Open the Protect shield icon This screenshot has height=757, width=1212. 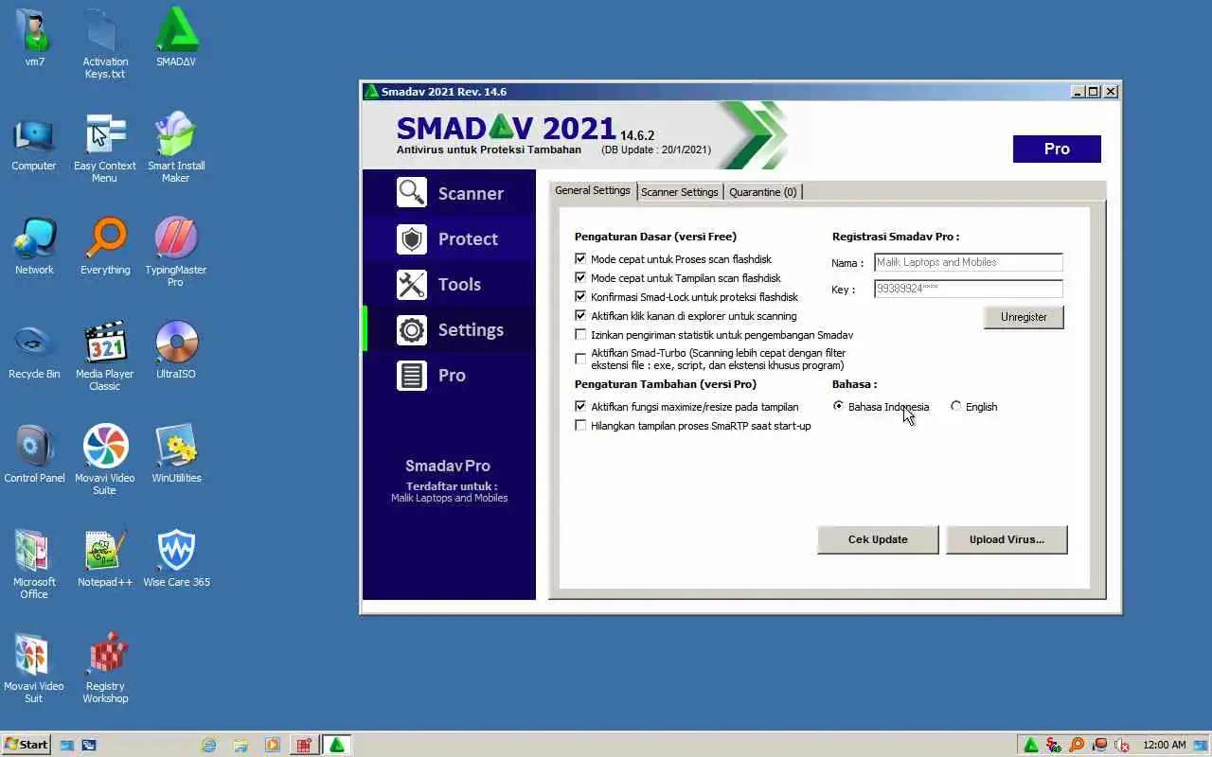pyautogui.click(x=412, y=238)
